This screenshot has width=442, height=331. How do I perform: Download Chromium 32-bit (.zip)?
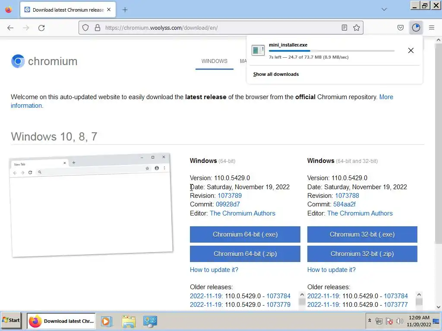coord(362,254)
